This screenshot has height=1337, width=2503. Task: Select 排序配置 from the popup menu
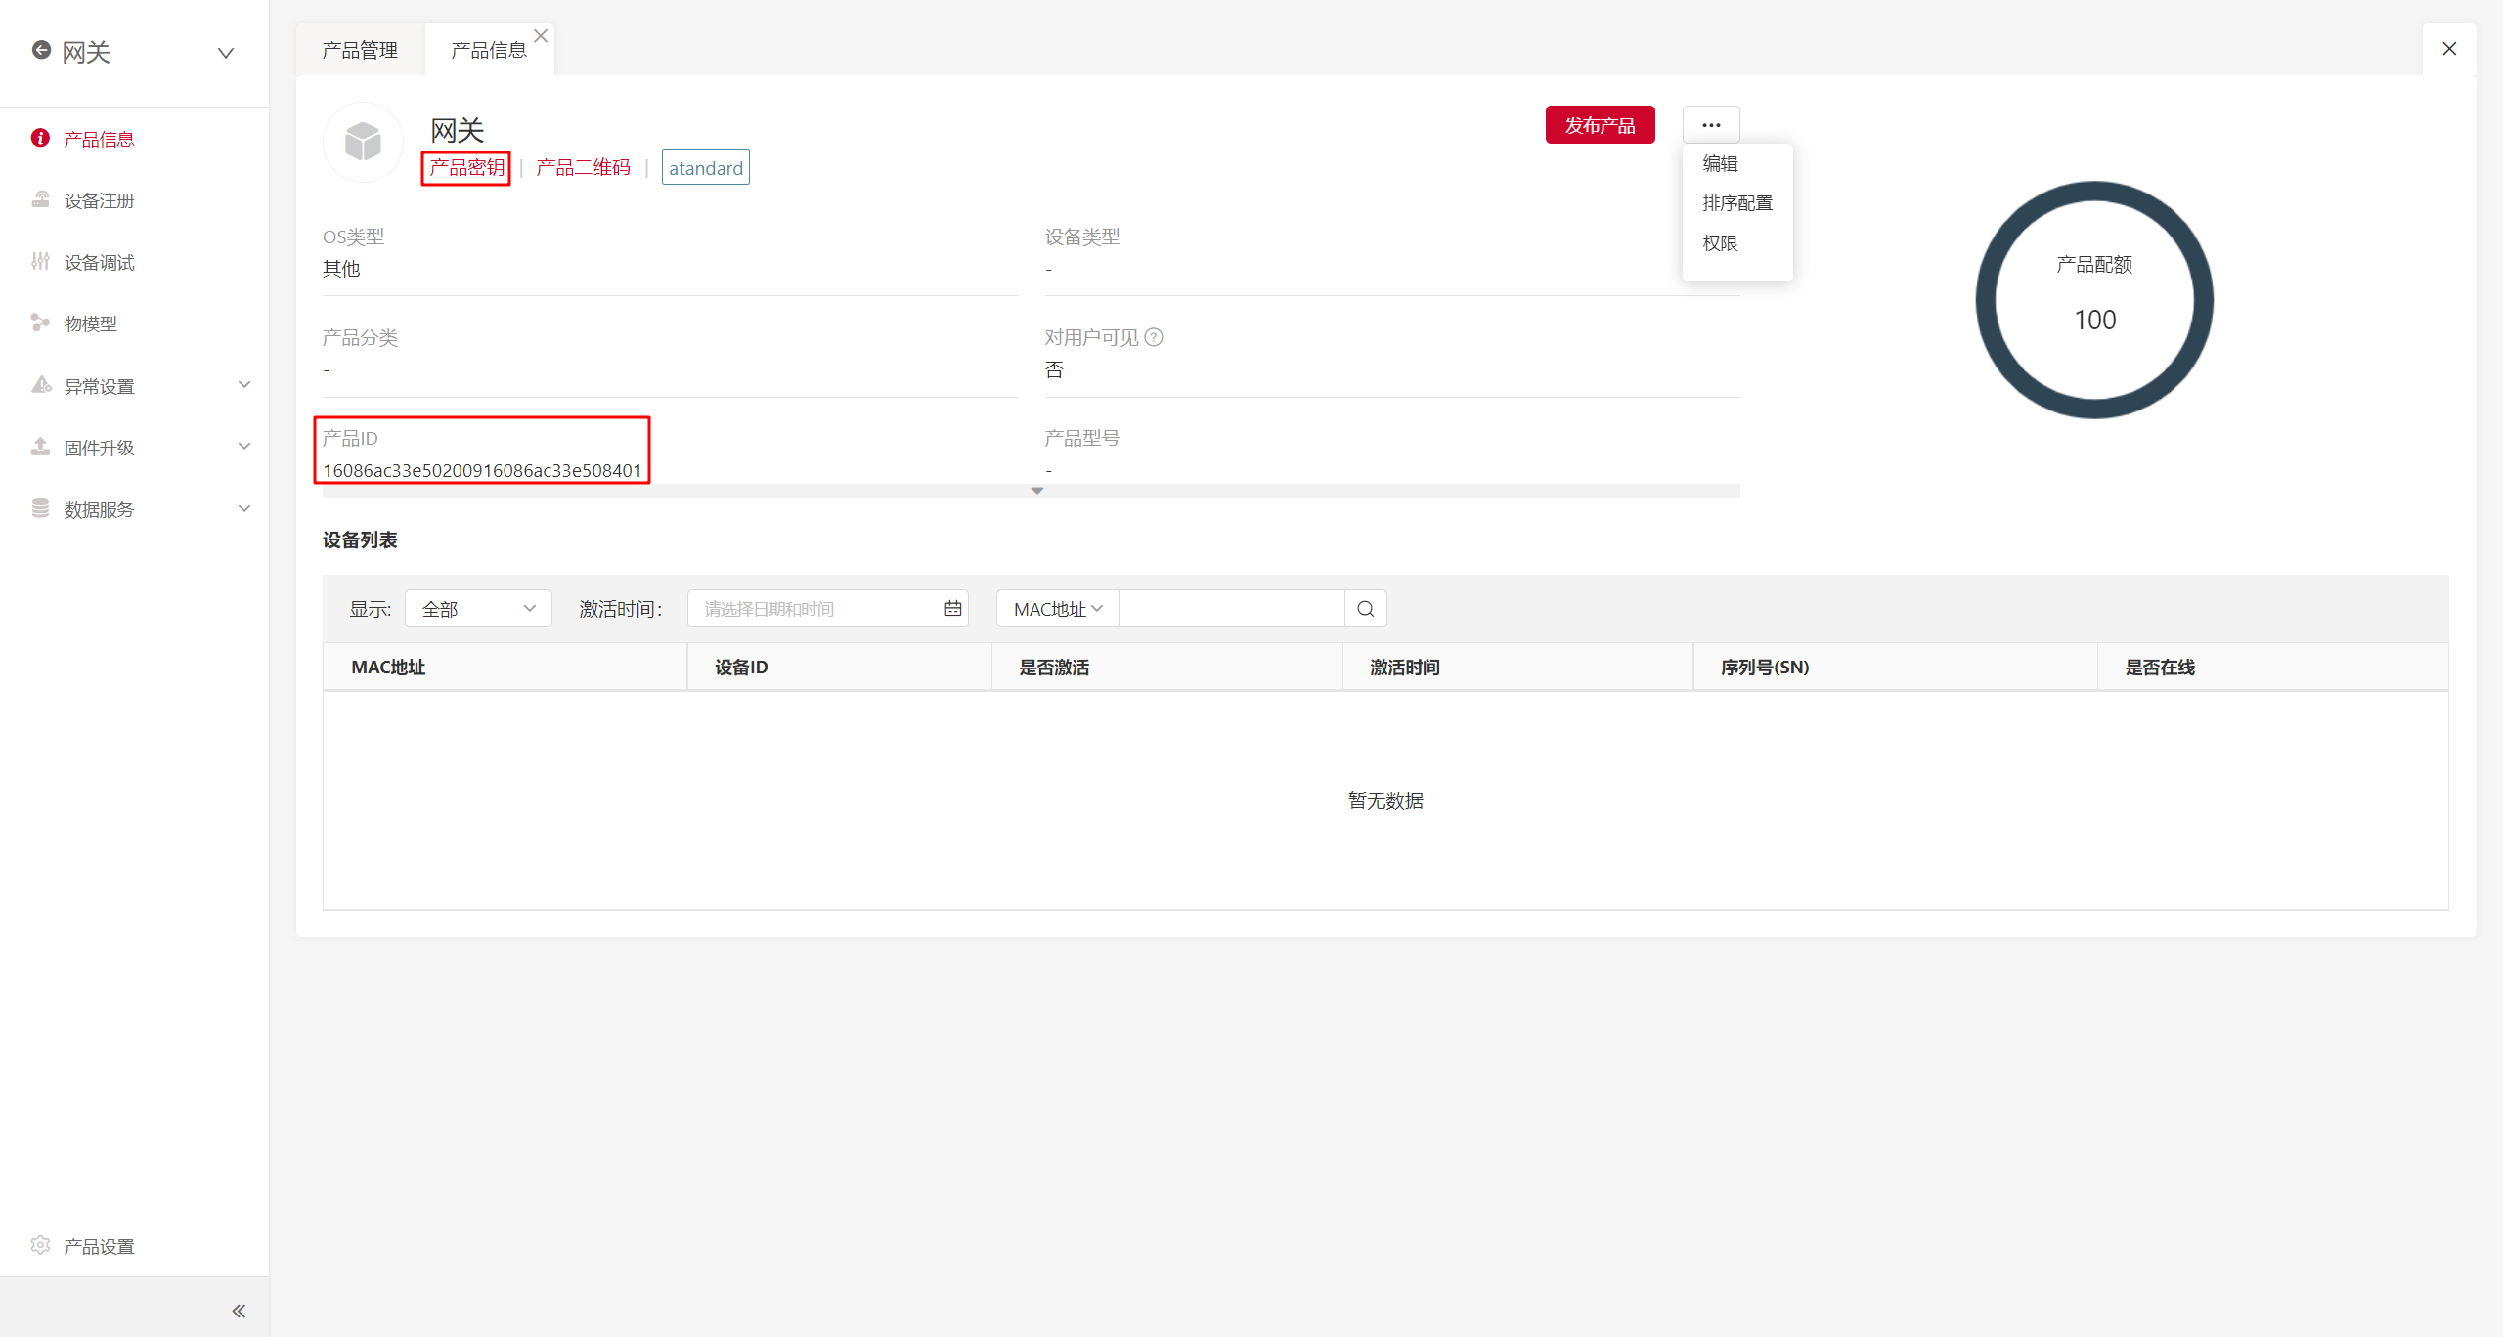pyautogui.click(x=1736, y=203)
